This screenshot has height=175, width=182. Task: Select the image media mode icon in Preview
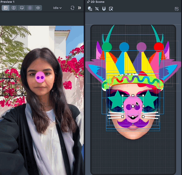[x=6, y=8]
